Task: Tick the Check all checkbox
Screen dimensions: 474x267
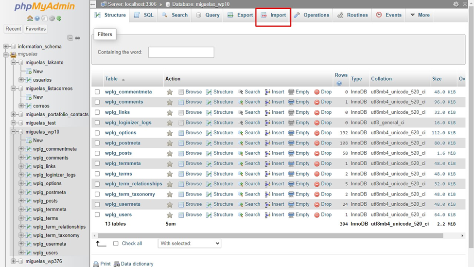Action: click(116, 244)
